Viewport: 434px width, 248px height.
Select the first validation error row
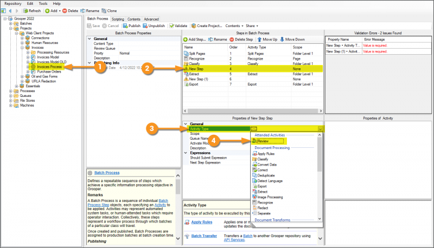coord(378,45)
